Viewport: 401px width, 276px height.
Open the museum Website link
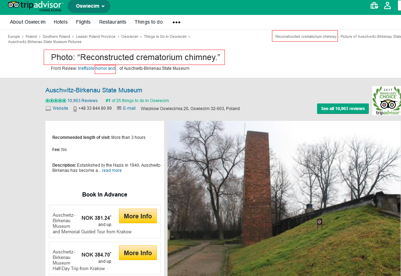pyautogui.click(x=60, y=108)
